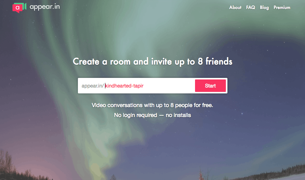Click empty white area left of Start
This screenshot has height=180, width=305.
coord(169,86)
